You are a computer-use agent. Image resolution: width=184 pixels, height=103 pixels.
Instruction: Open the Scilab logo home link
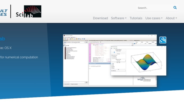(29, 11)
